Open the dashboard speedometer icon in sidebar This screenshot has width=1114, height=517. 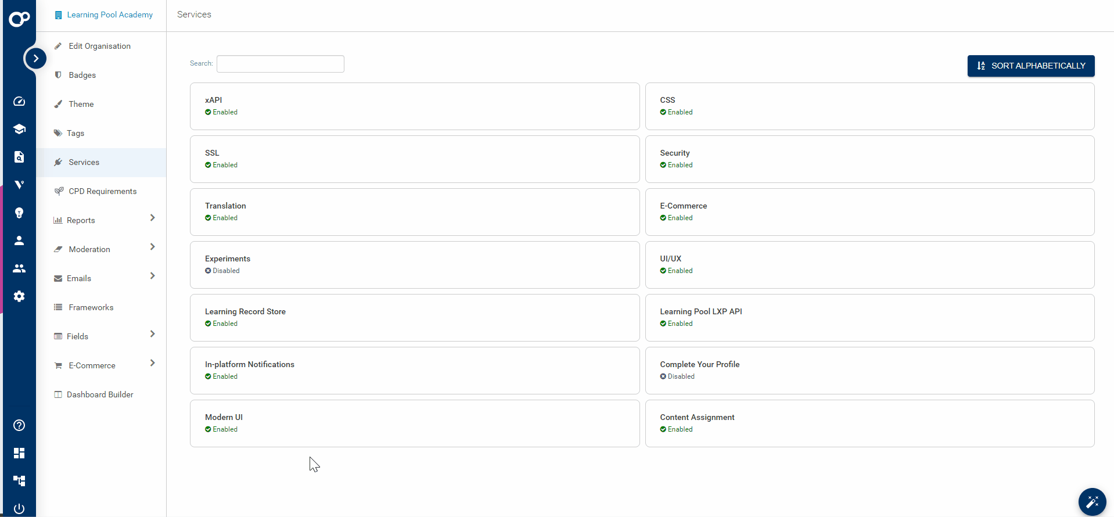coord(19,102)
